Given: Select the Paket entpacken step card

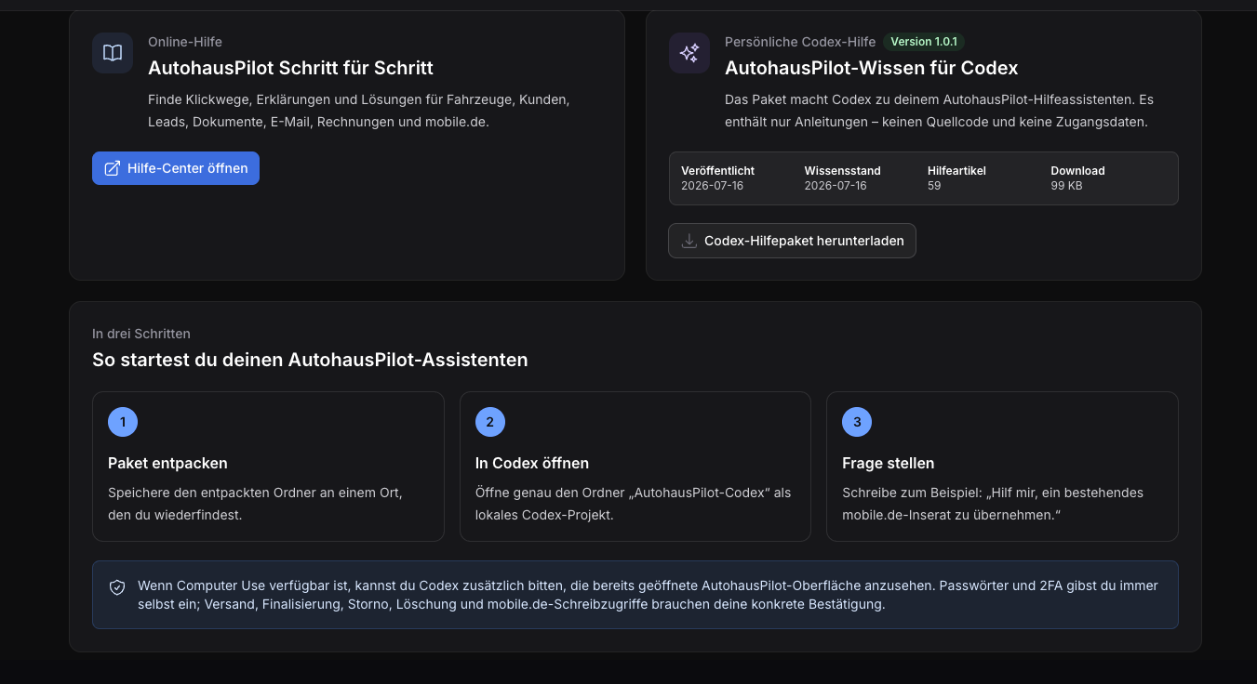Looking at the screenshot, I should click(268, 467).
